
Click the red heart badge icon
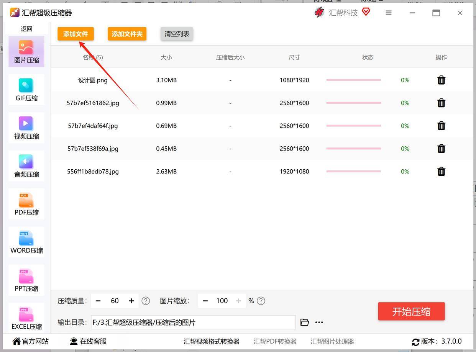click(x=366, y=12)
